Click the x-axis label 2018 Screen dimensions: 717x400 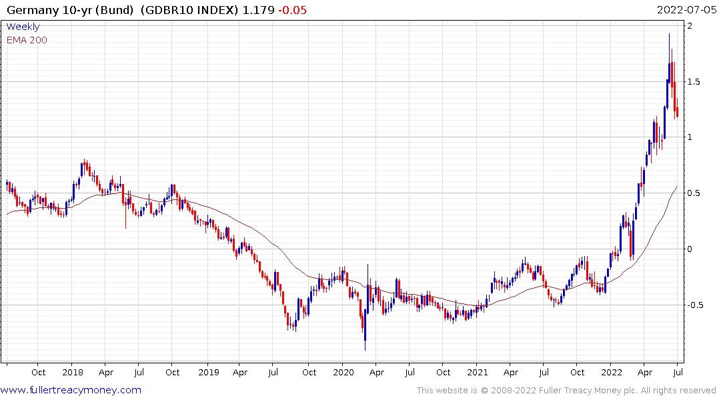(73, 373)
